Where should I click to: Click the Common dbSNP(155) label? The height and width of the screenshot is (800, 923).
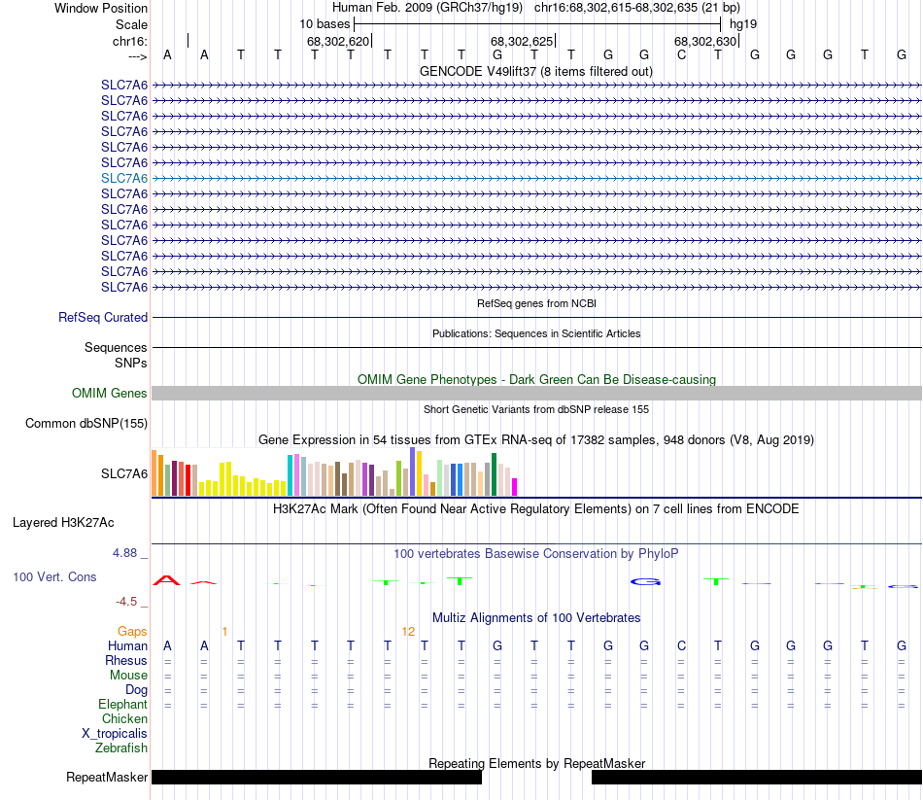coord(85,423)
